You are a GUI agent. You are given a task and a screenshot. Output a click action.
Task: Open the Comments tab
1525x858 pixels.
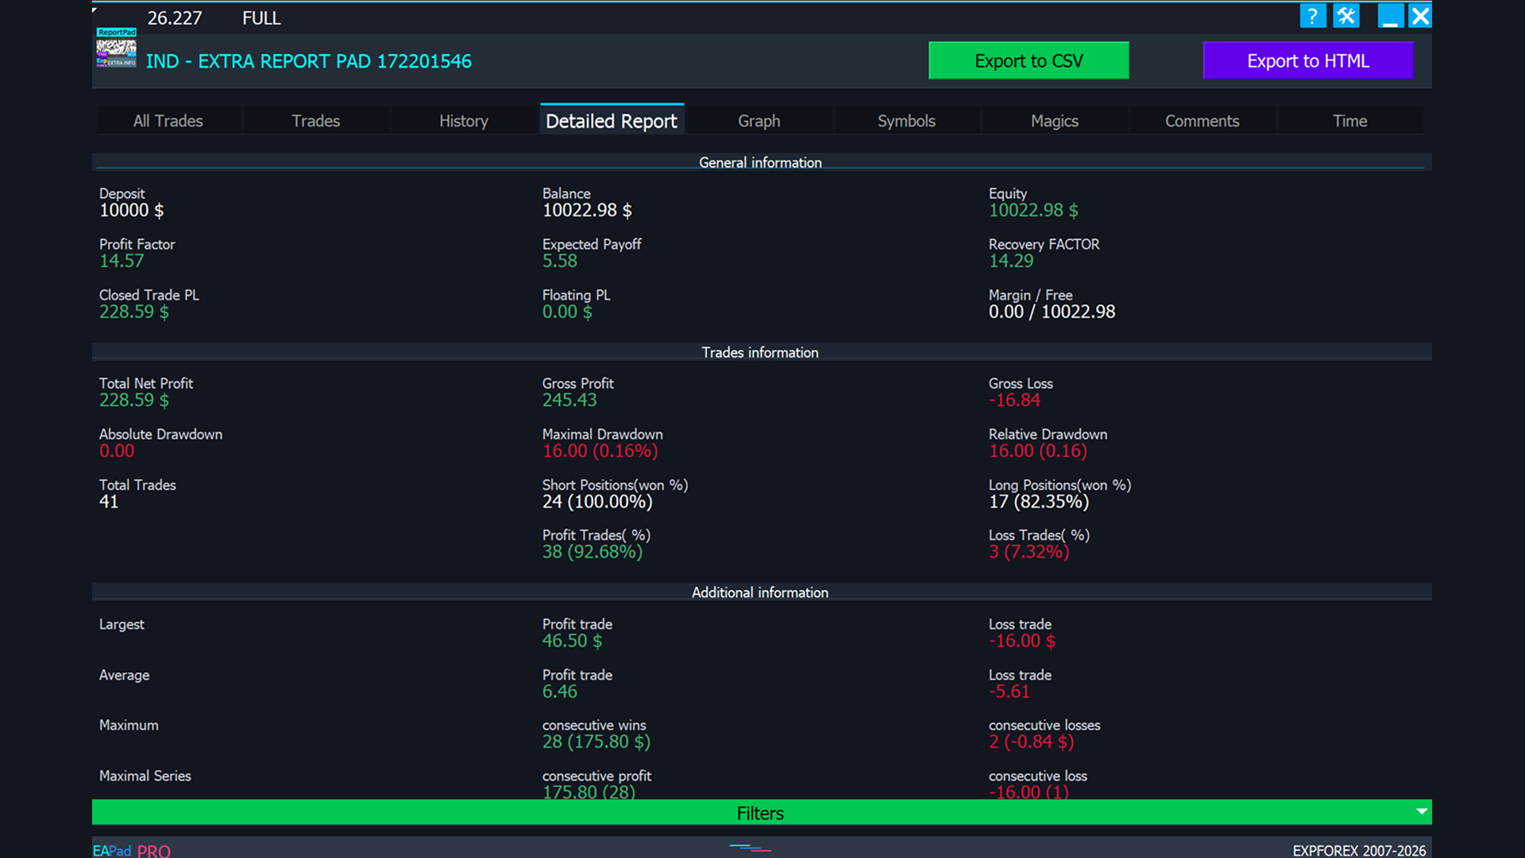click(1202, 121)
